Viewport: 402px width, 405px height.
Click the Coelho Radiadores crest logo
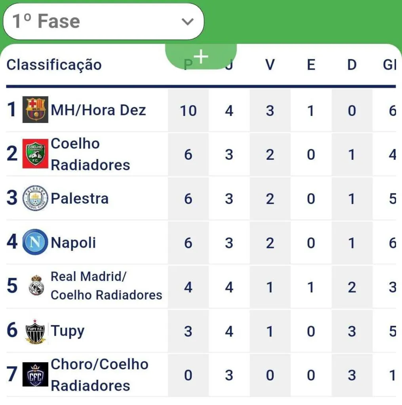pos(35,154)
